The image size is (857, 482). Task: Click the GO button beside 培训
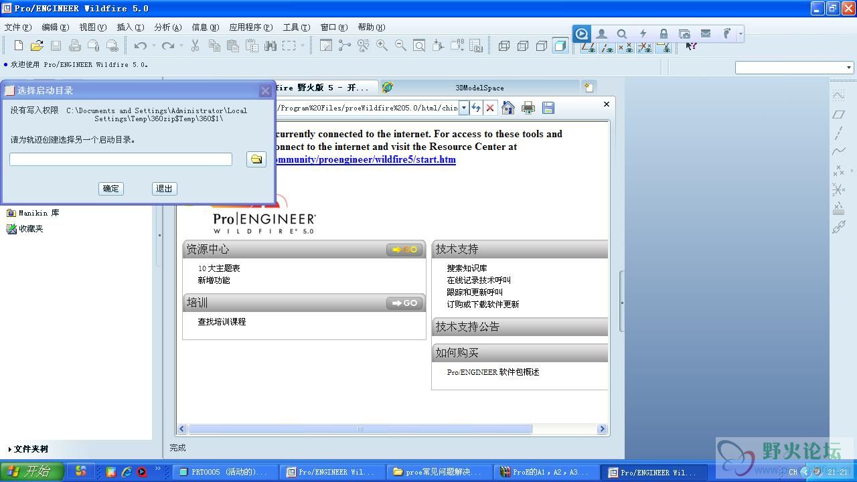coord(404,303)
